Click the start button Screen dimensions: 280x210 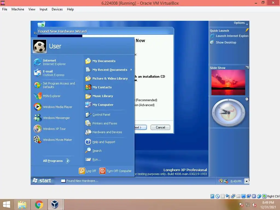point(42,181)
